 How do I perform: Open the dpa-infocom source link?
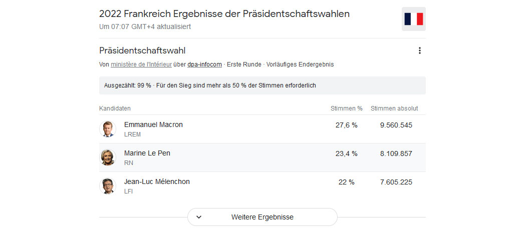204,64
